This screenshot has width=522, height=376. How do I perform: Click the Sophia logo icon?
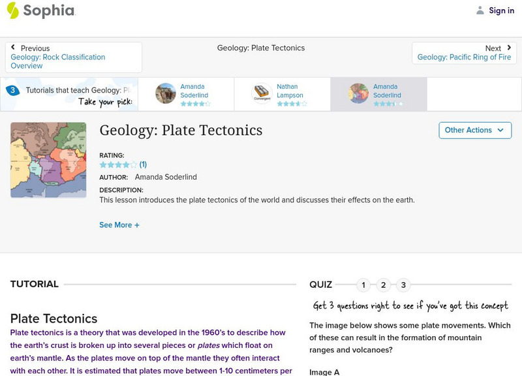tap(13, 10)
